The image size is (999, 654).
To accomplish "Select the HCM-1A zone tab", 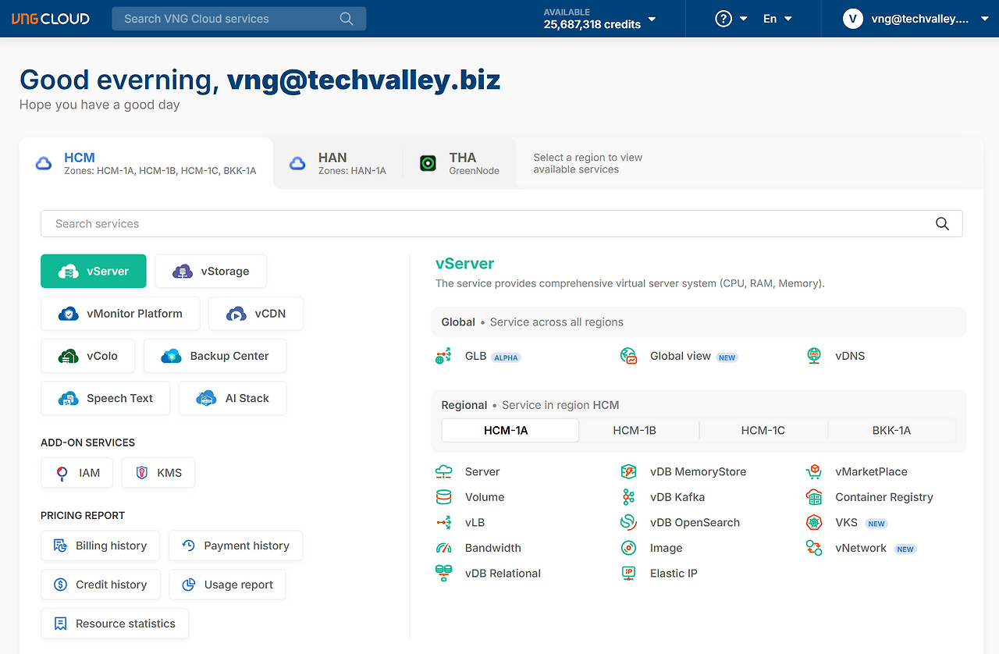I will pos(510,430).
